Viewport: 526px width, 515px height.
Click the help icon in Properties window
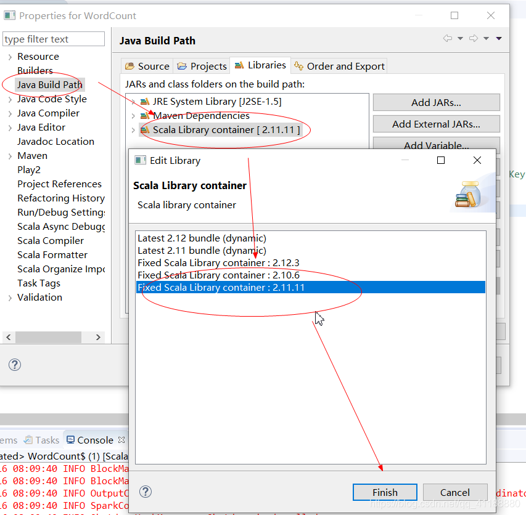click(x=15, y=365)
